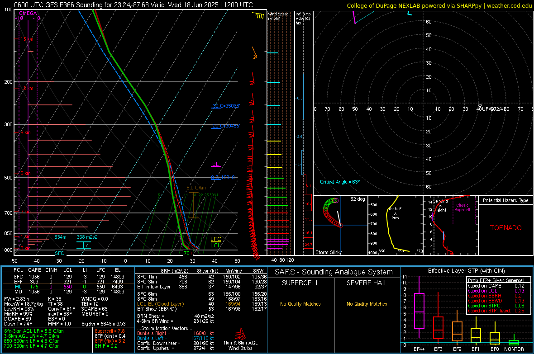Click the Bunkers Right storm motion
The image size is (534, 354).
[x=176, y=333]
